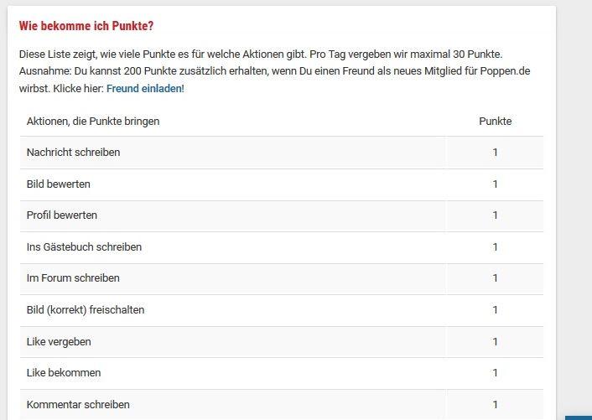
Task: Click the 'Ins Gästebuch schreiben' entry
Action: tap(84, 246)
